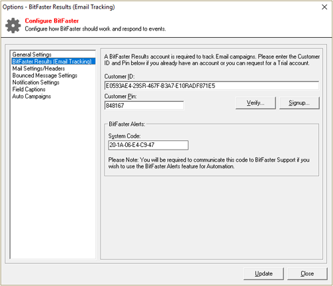This screenshot has height=286, width=333.
Task: Click the Customer ID label
Action: pos(119,76)
